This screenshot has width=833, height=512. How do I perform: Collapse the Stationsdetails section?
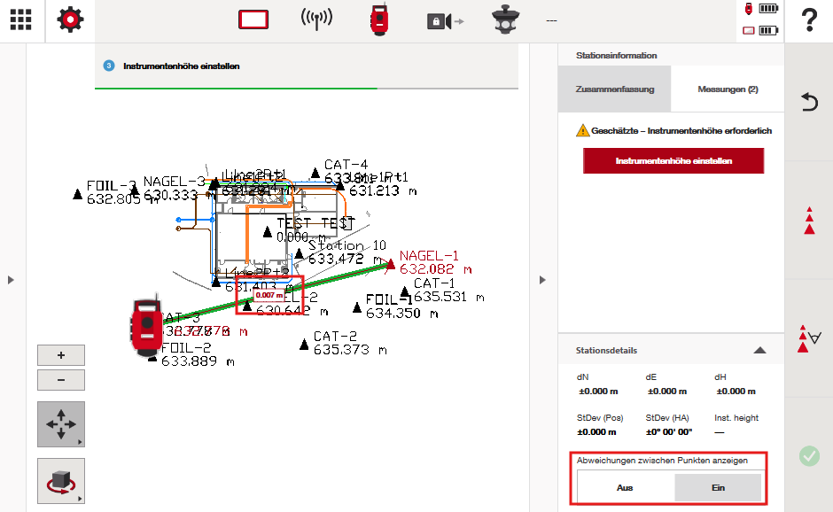pos(759,351)
